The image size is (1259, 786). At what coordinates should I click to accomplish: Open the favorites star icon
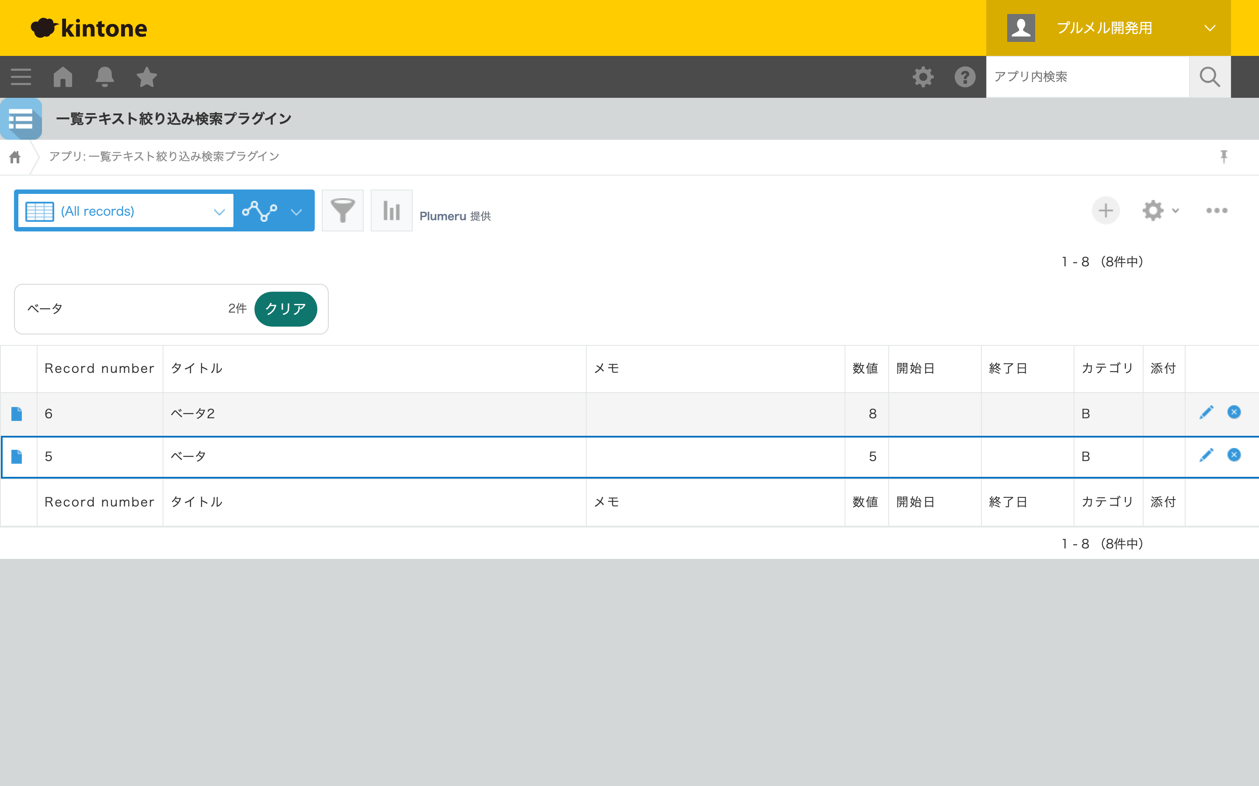click(x=147, y=77)
